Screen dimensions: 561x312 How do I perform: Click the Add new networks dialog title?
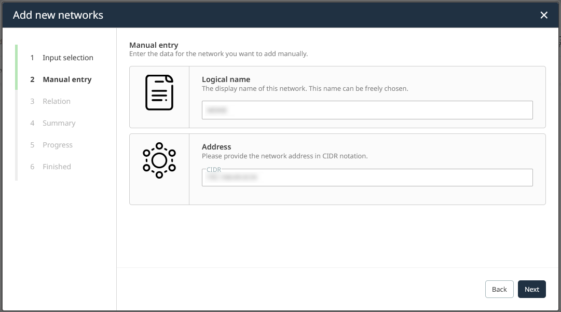point(58,15)
